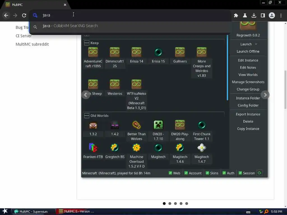Click Manage Screenshots option
The width and height of the screenshot is (287, 215).
coord(248,82)
